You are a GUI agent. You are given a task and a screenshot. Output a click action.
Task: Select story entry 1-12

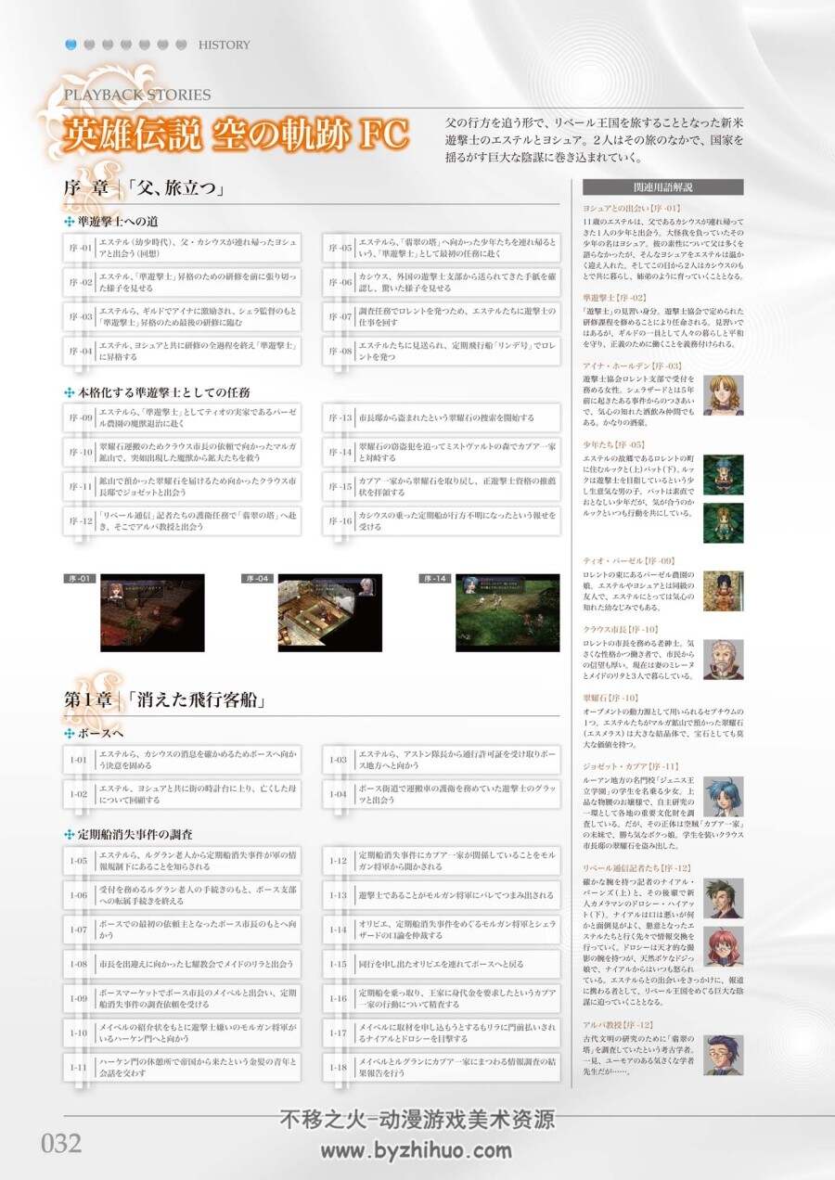tap(442, 861)
